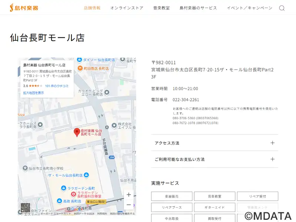Click the カラオケ ビッグエコー map marker
The width and height of the screenshot is (296, 222).
[x=107, y=92]
